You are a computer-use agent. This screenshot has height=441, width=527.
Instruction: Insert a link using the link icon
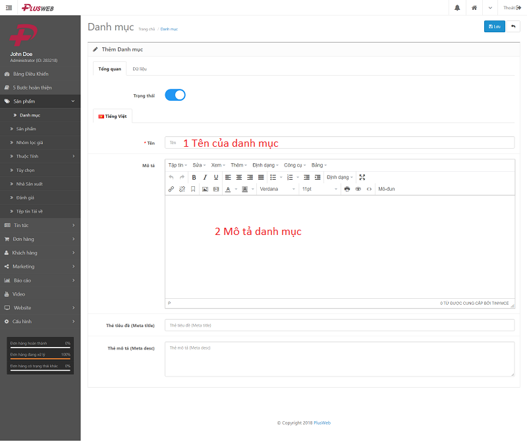171,189
